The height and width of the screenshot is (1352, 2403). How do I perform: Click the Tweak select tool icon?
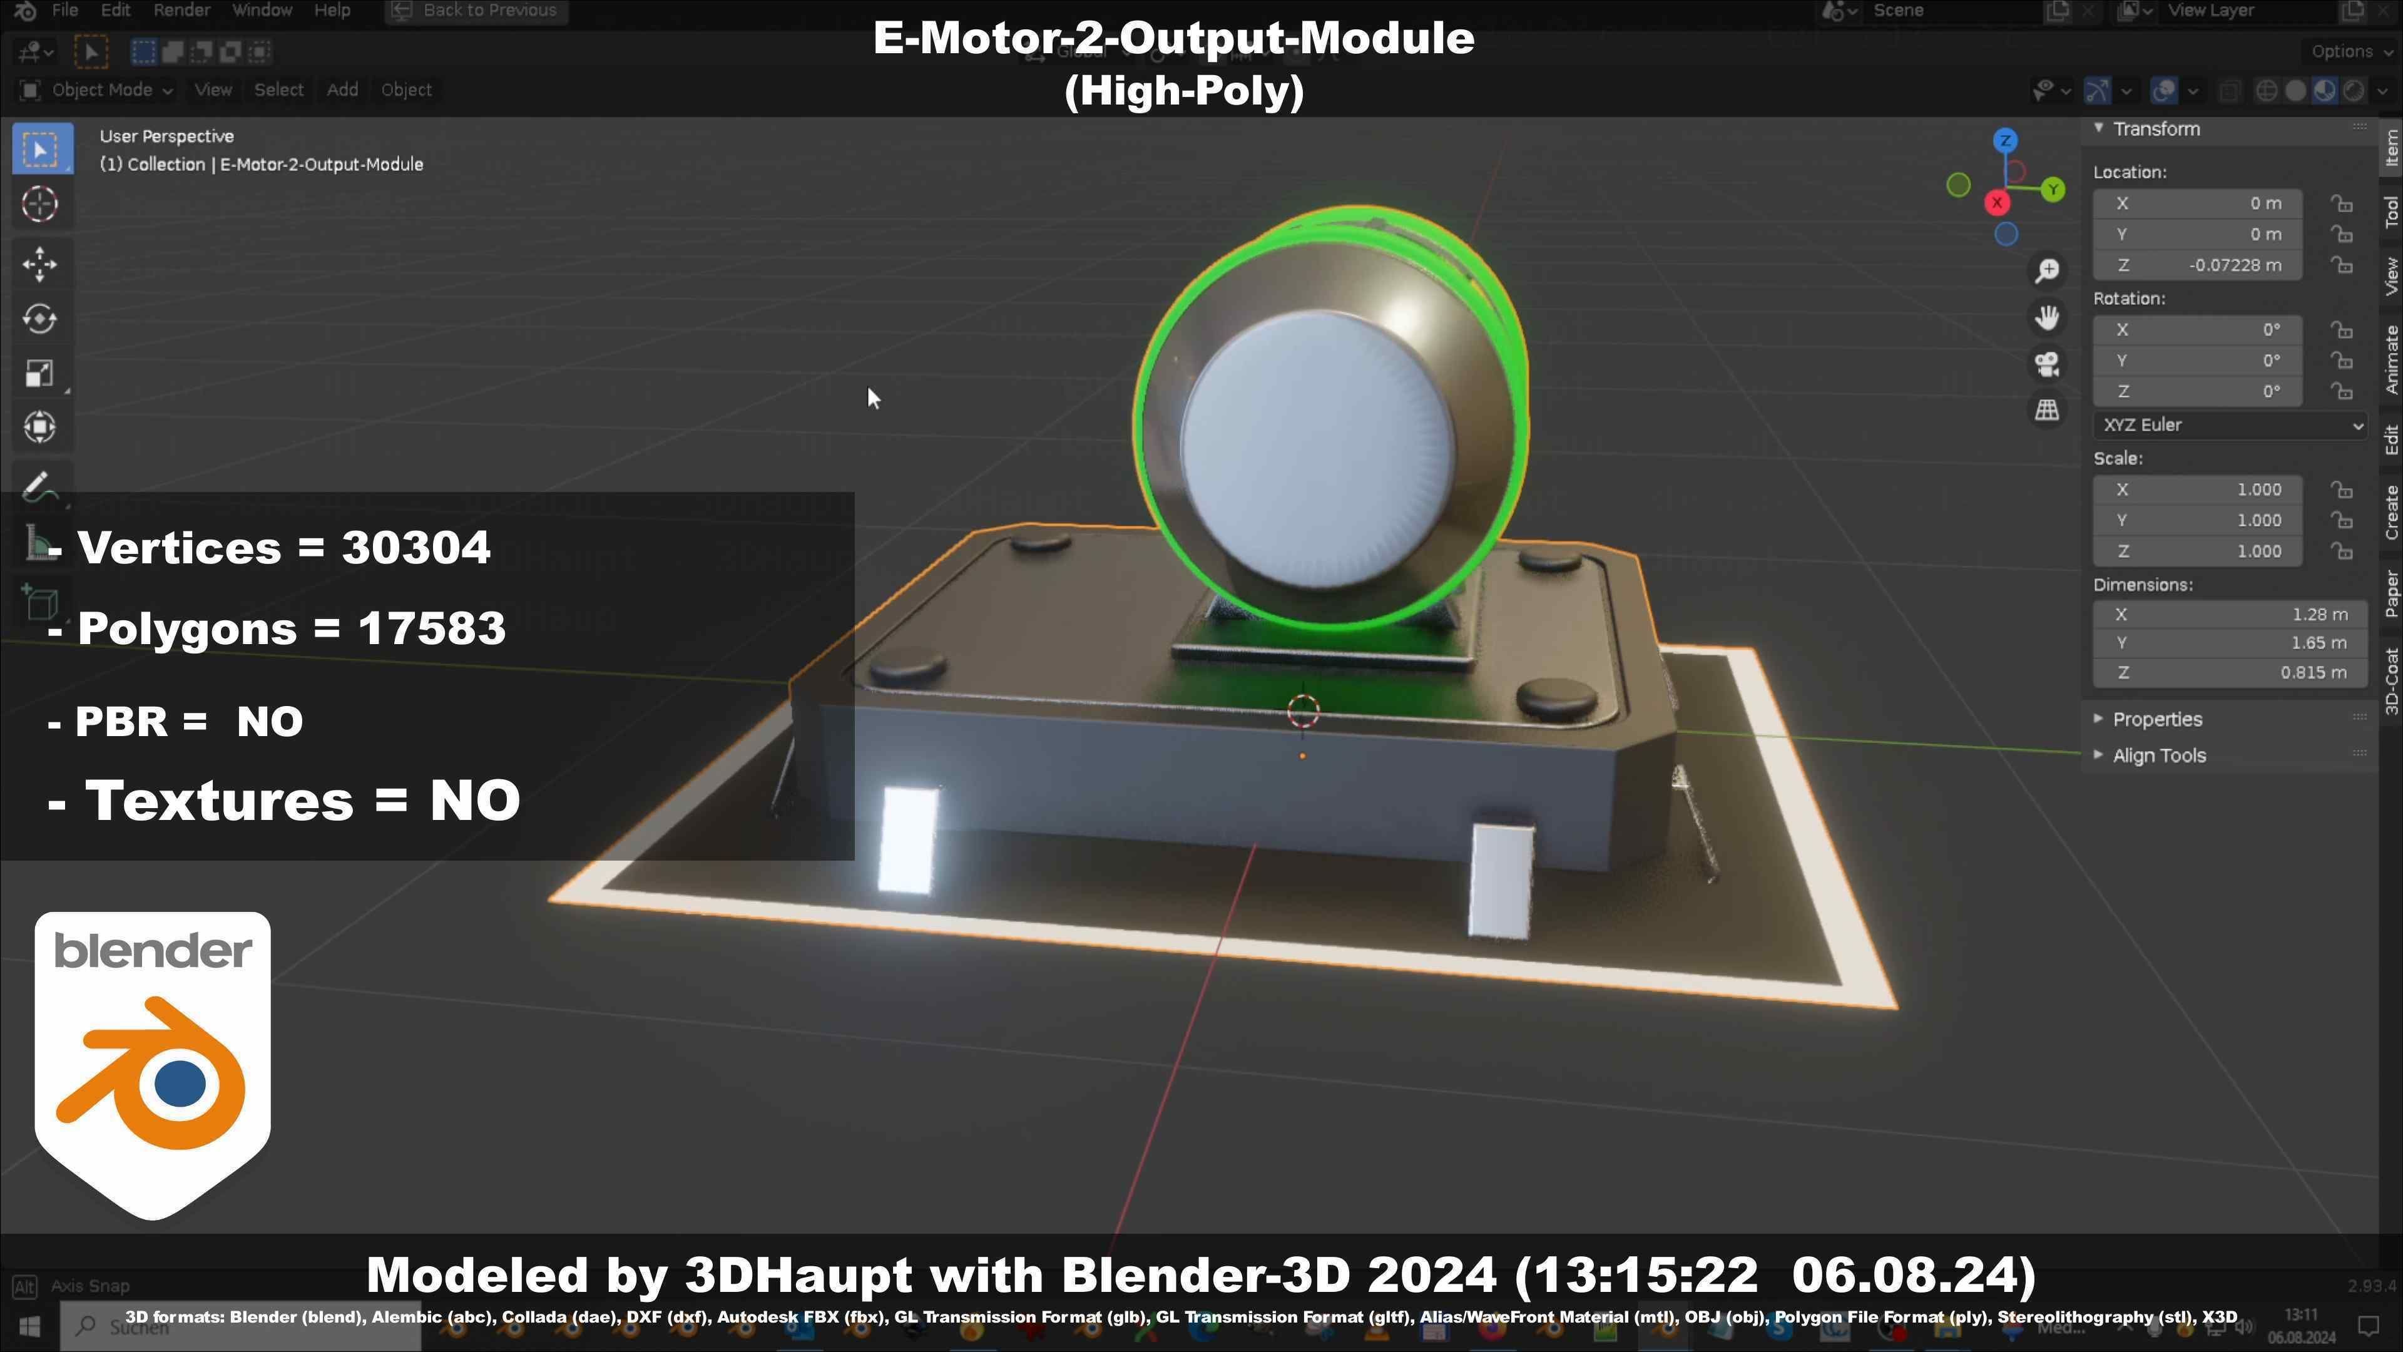pyautogui.click(x=91, y=51)
